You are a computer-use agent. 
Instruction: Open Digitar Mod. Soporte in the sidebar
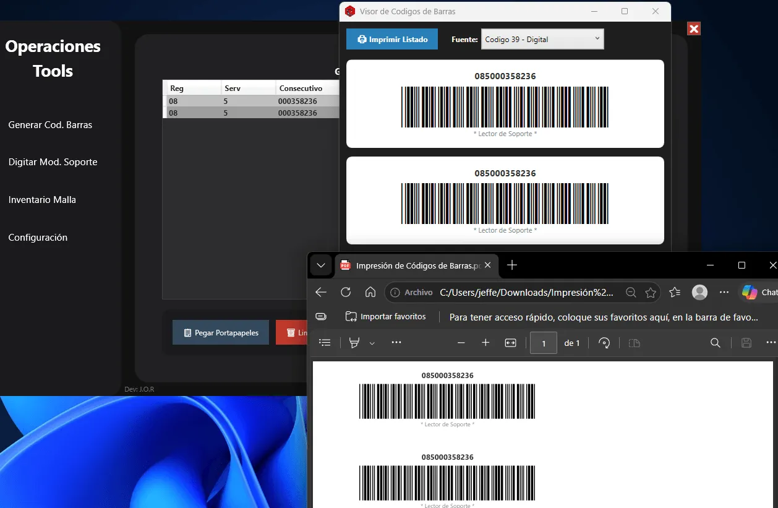coord(53,161)
